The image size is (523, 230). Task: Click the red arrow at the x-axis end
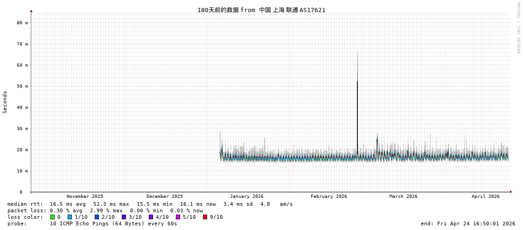click(511, 192)
